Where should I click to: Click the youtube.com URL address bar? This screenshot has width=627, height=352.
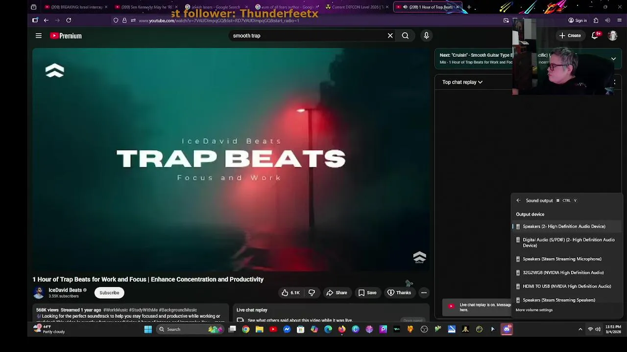tap(313, 21)
